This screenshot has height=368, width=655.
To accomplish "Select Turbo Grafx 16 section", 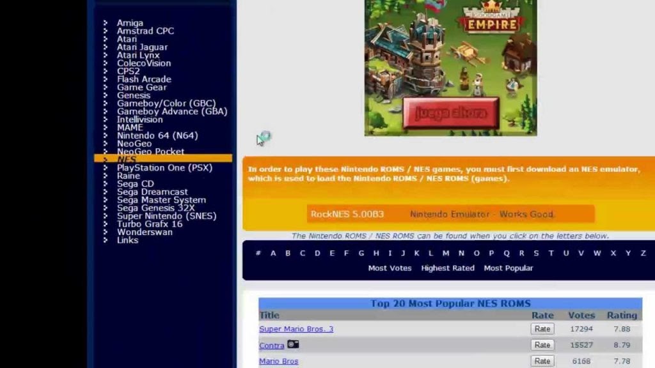I will [x=150, y=224].
